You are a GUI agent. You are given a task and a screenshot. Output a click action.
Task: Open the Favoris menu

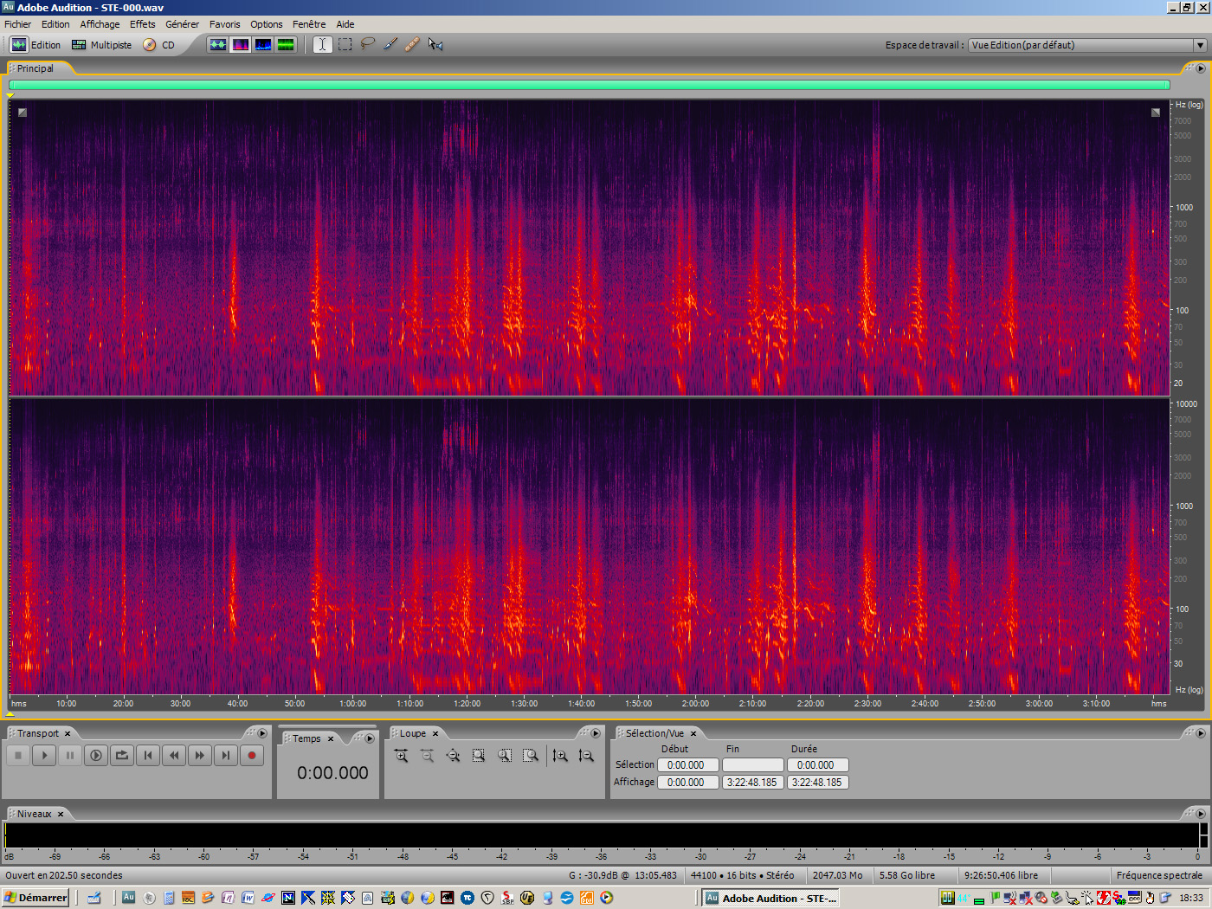pos(224,24)
